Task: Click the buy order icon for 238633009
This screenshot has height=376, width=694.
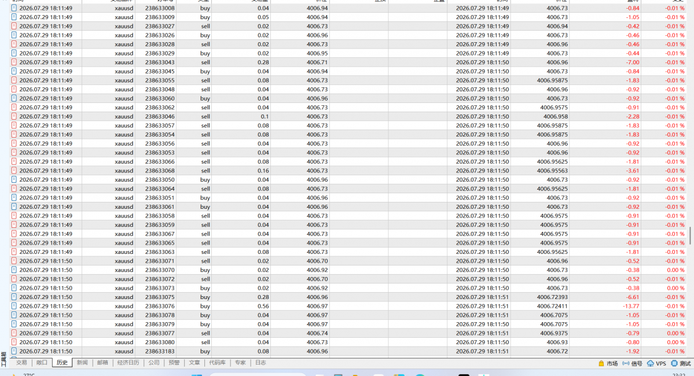Action: click(x=14, y=17)
